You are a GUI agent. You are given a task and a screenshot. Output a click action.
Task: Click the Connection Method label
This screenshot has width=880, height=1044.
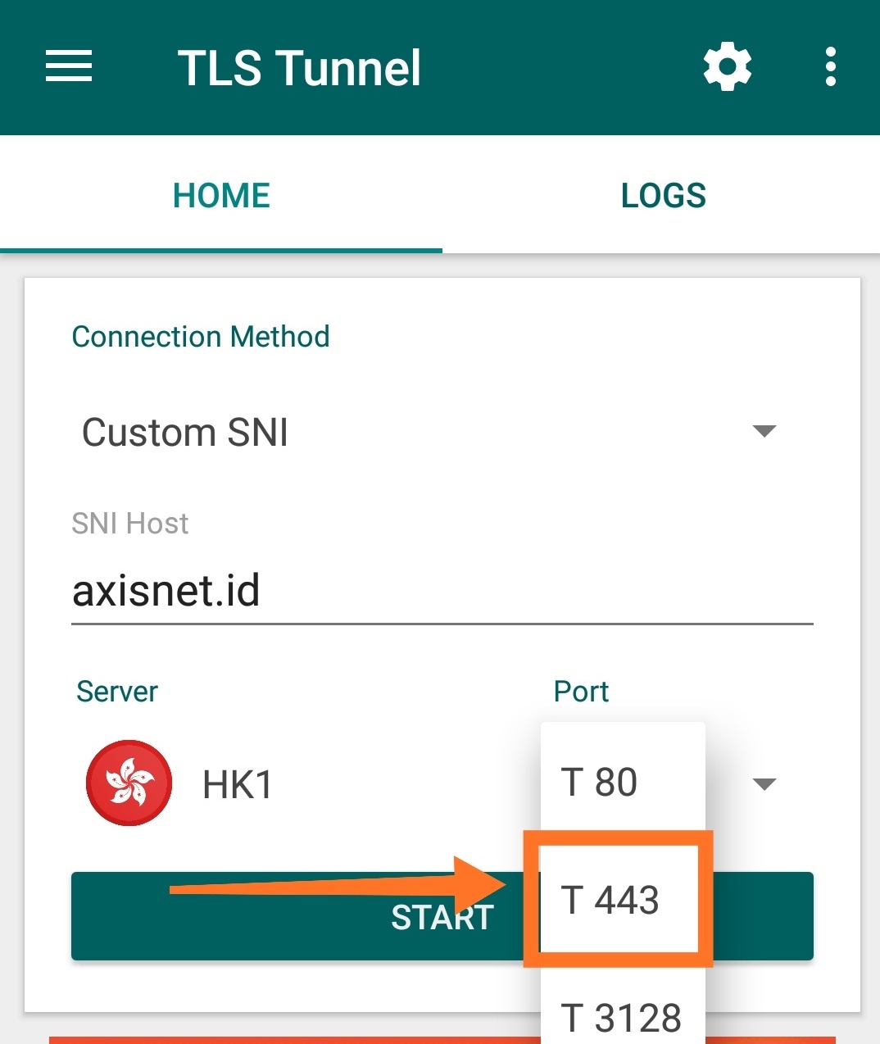tap(201, 336)
